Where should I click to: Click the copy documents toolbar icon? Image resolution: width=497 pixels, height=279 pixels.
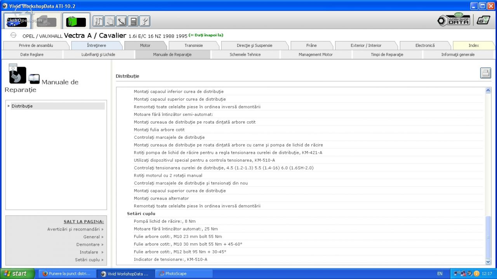click(110, 21)
